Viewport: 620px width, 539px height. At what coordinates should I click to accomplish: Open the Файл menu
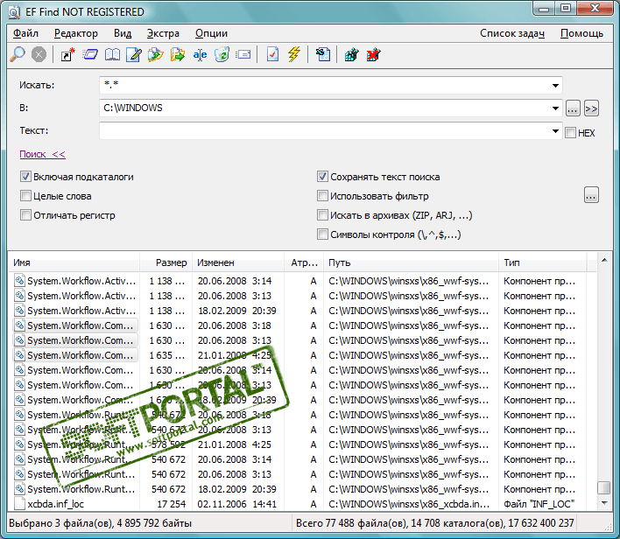(25, 33)
